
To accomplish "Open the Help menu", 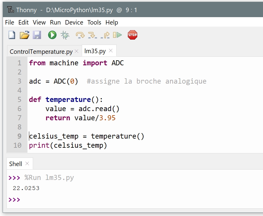I will pos(112,22).
